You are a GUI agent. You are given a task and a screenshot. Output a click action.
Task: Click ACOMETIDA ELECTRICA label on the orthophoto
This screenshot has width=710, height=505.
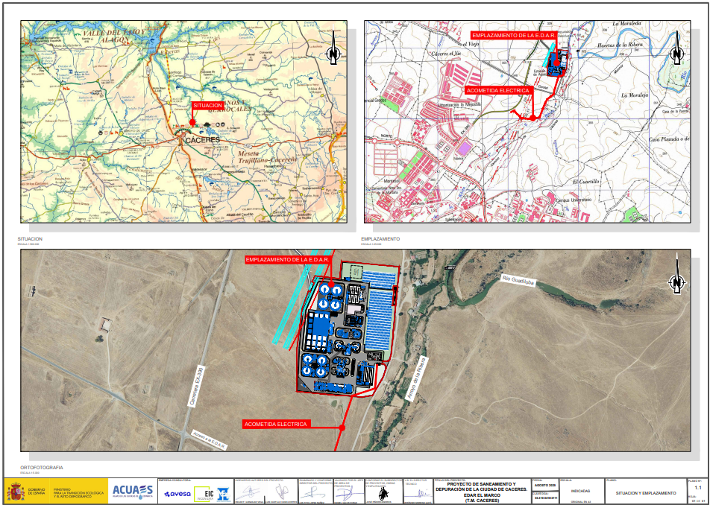click(x=276, y=424)
